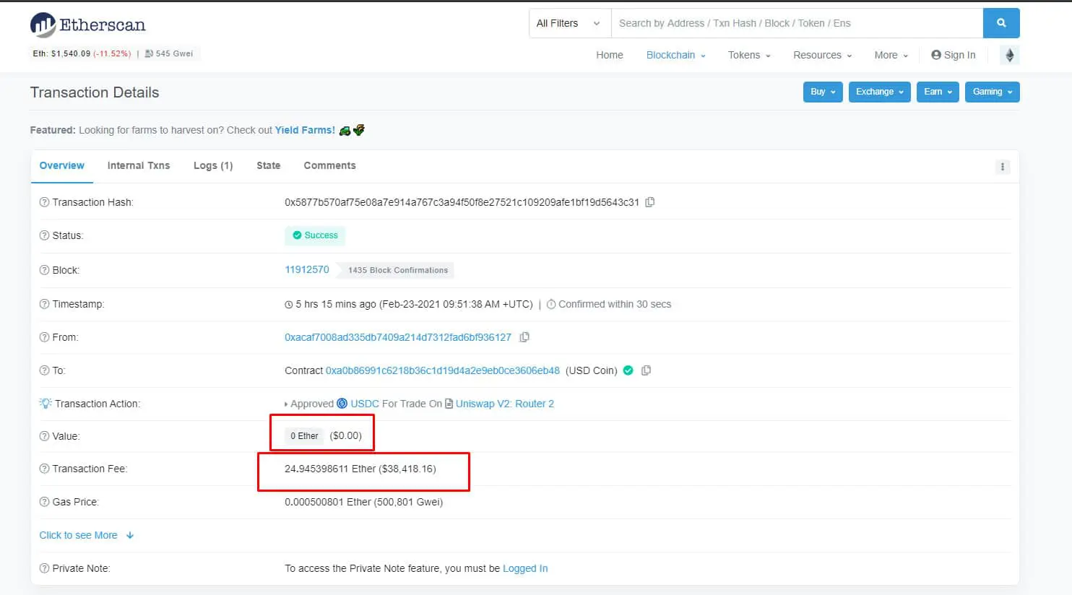Click the stopwatch icon beside Confirmed within

point(551,304)
